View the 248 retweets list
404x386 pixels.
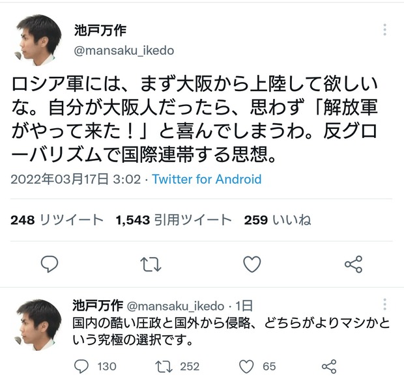click(57, 220)
